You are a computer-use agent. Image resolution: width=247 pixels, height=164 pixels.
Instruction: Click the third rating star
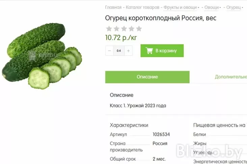click(x=124, y=29)
